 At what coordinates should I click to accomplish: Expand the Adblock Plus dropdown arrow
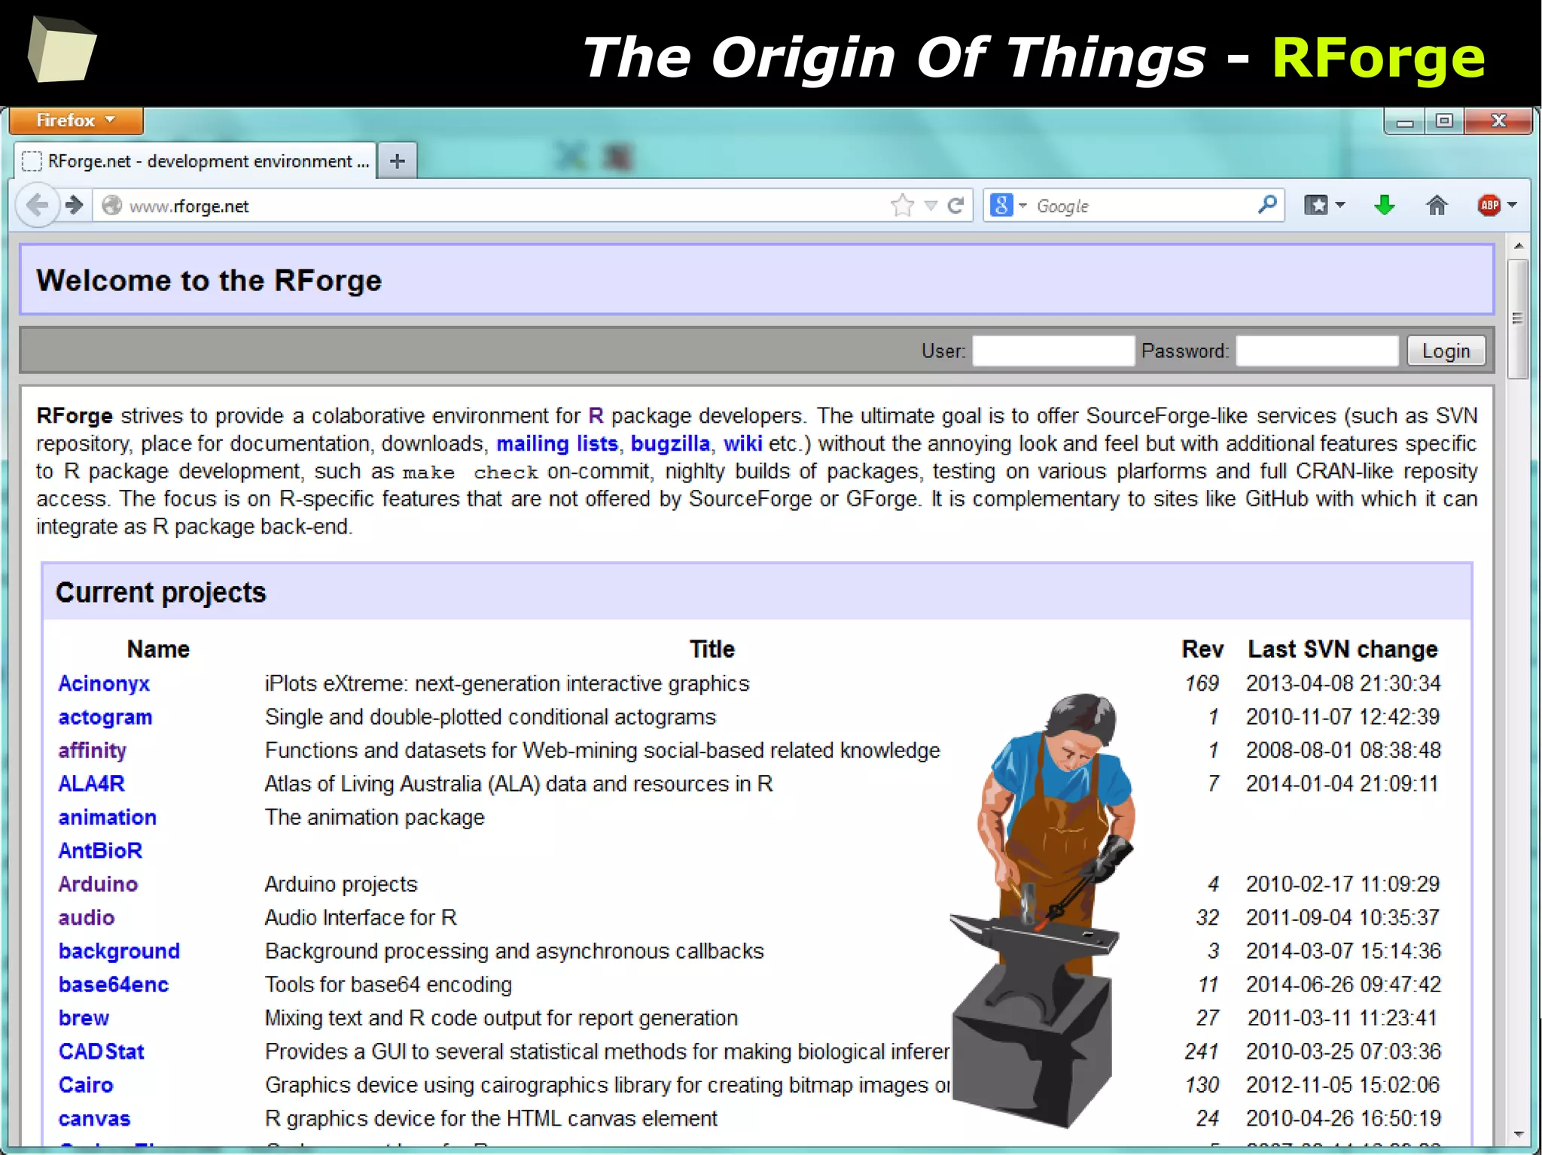(x=1512, y=205)
